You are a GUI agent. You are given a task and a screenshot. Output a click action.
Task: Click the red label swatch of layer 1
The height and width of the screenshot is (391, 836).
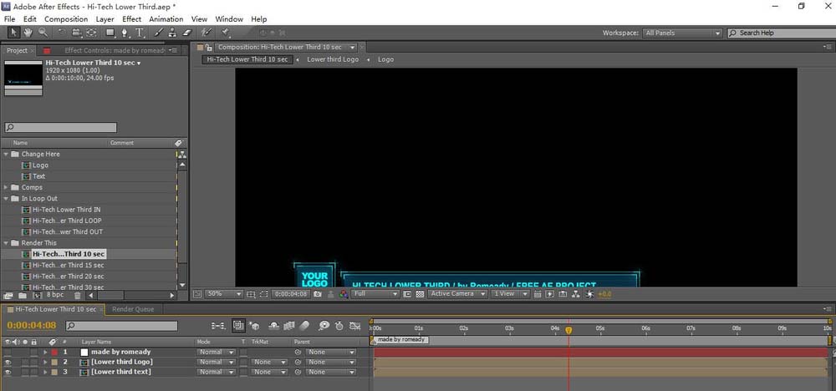coord(54,352)
